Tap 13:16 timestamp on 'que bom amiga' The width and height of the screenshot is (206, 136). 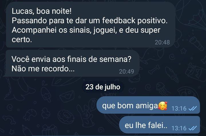[x=179, y=109]
